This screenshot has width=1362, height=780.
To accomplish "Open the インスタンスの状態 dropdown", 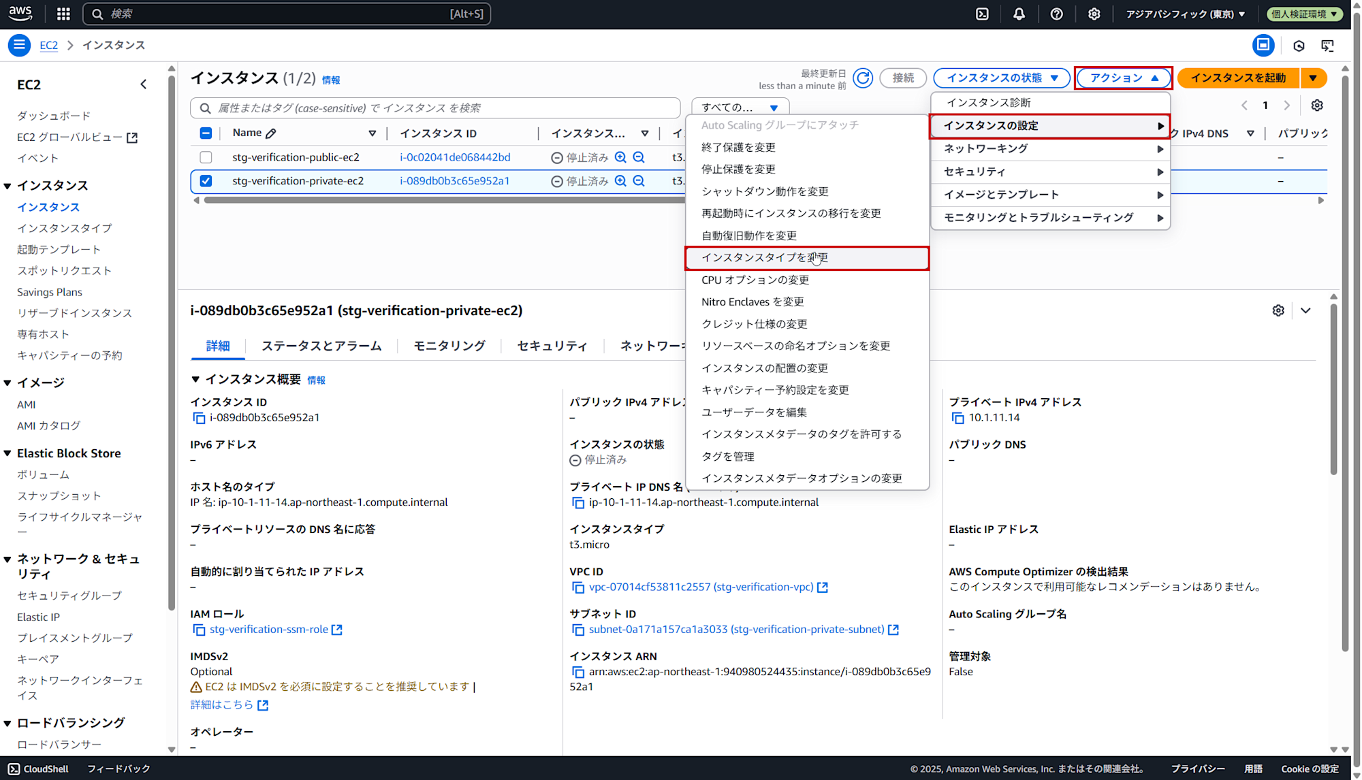I will coord(1002,78).
